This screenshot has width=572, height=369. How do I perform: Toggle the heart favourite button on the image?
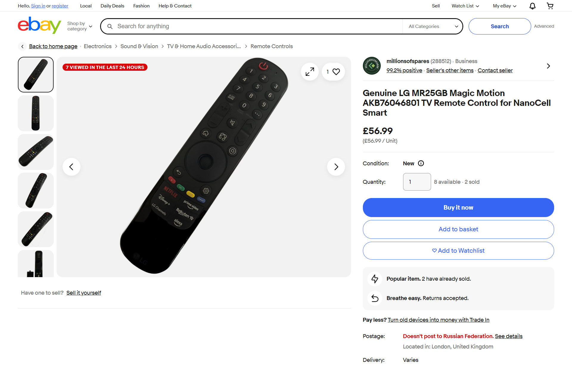[333, 72]
